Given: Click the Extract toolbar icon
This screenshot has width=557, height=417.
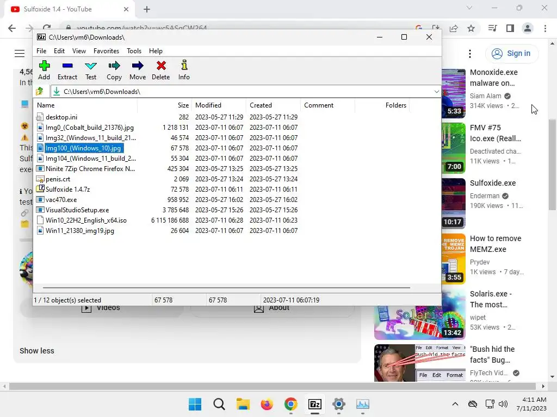Looking at the screenshot, I should tap(67, 70).
